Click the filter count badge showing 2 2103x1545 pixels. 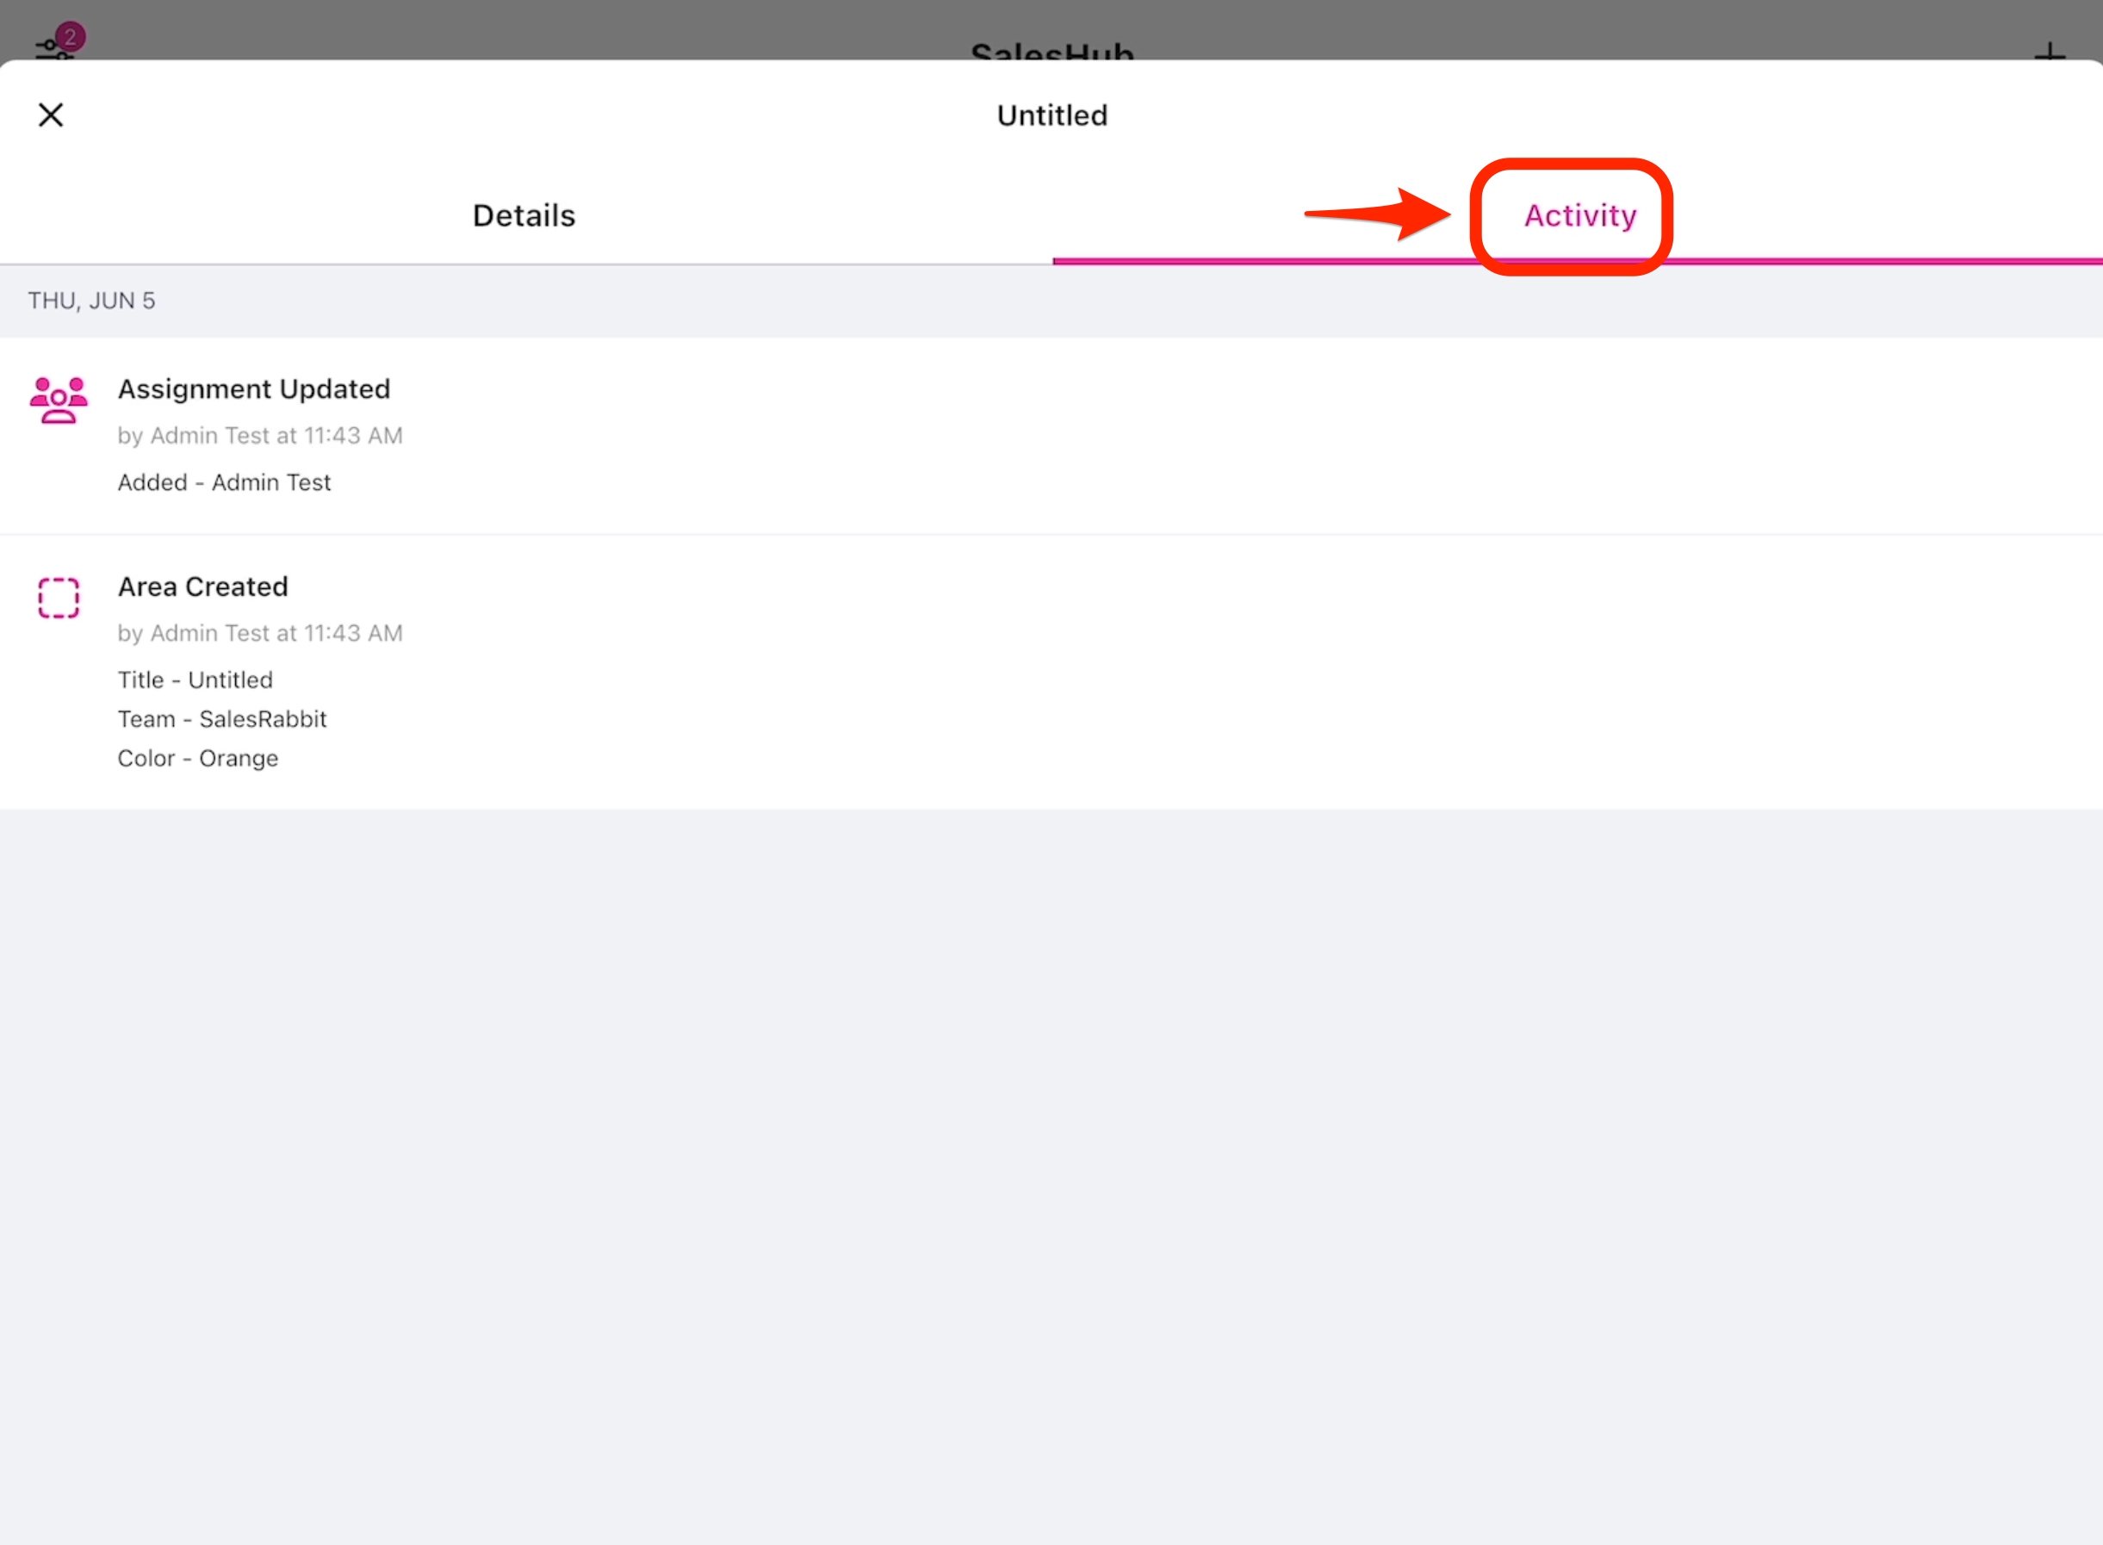click(x=70, y=36)
